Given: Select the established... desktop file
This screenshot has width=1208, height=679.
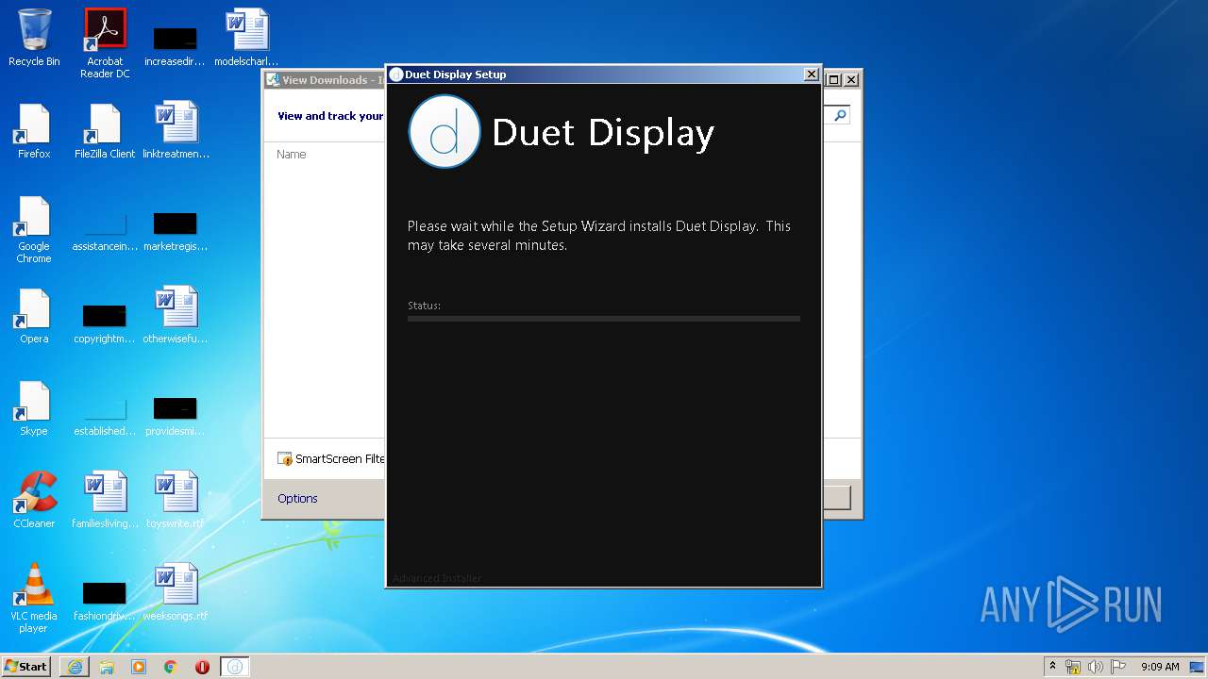Looking at the screenshot, I should 105,417.
